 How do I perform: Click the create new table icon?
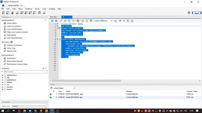(22, 13)
